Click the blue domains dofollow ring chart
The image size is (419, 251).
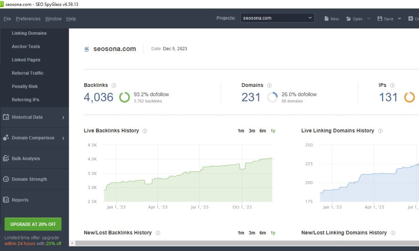(272, 97)
